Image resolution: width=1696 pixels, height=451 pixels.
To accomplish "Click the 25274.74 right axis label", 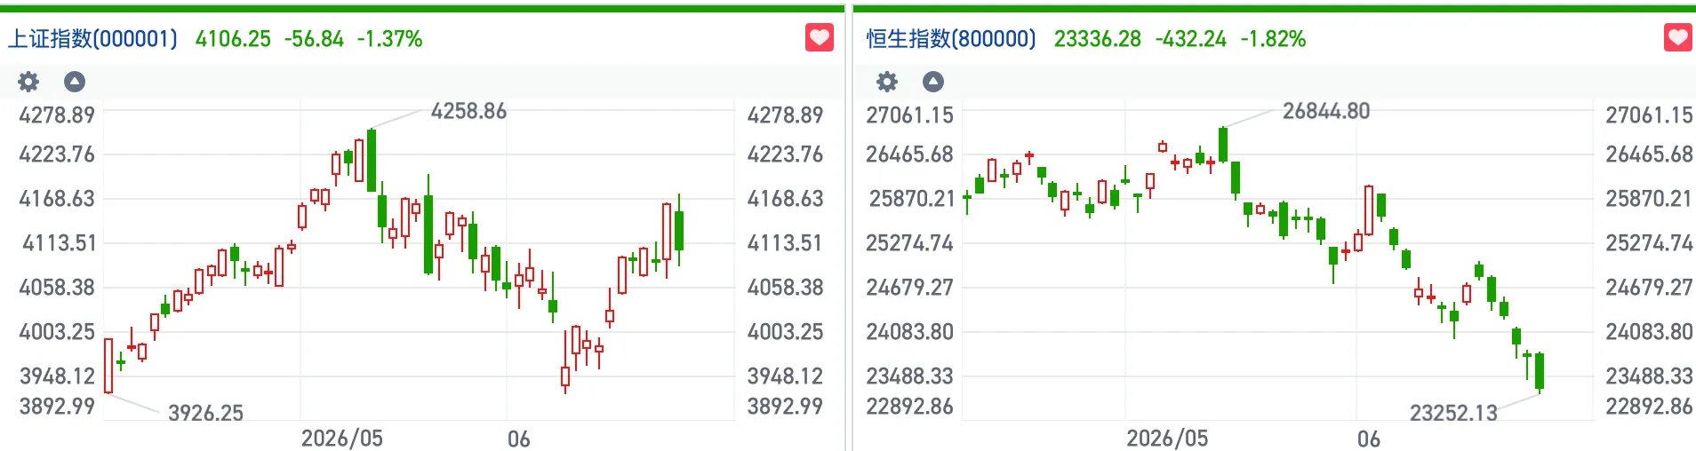I will pos(1649,243).
